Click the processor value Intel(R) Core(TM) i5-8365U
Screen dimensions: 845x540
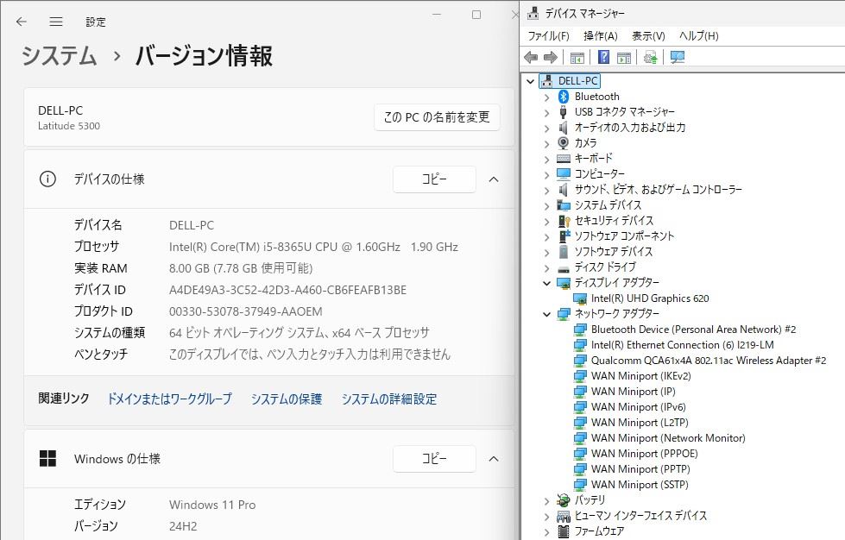click(x=313, y=247)
